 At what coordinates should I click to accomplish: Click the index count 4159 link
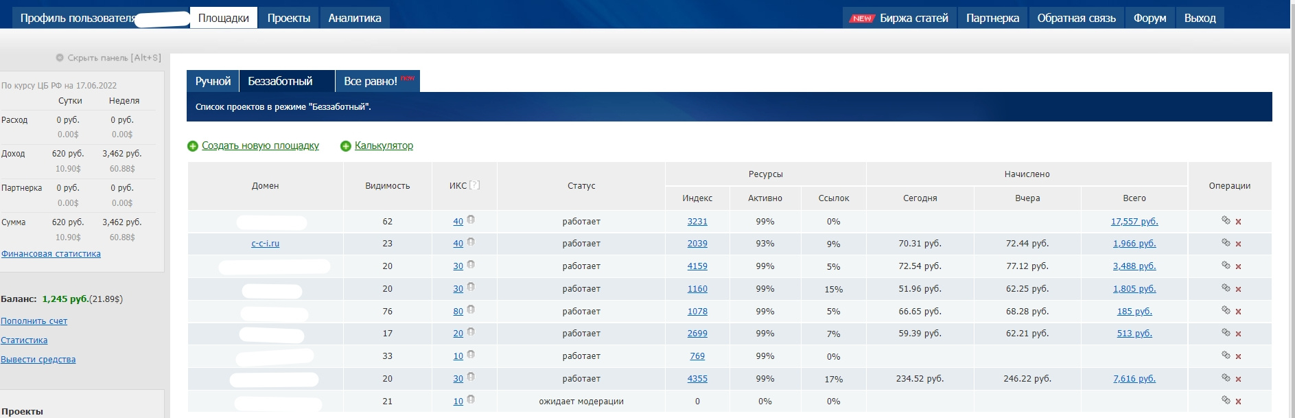[x=697, y=266]
